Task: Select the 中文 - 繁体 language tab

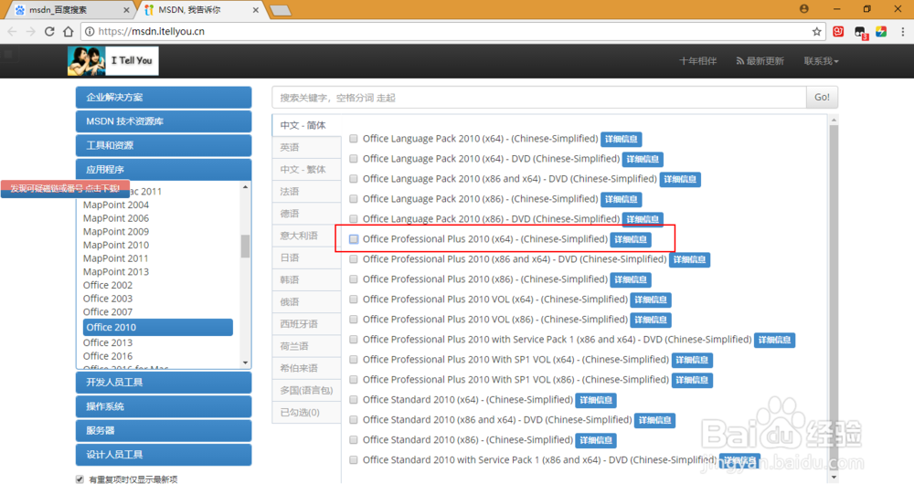Action: click(x=306, y=170)
